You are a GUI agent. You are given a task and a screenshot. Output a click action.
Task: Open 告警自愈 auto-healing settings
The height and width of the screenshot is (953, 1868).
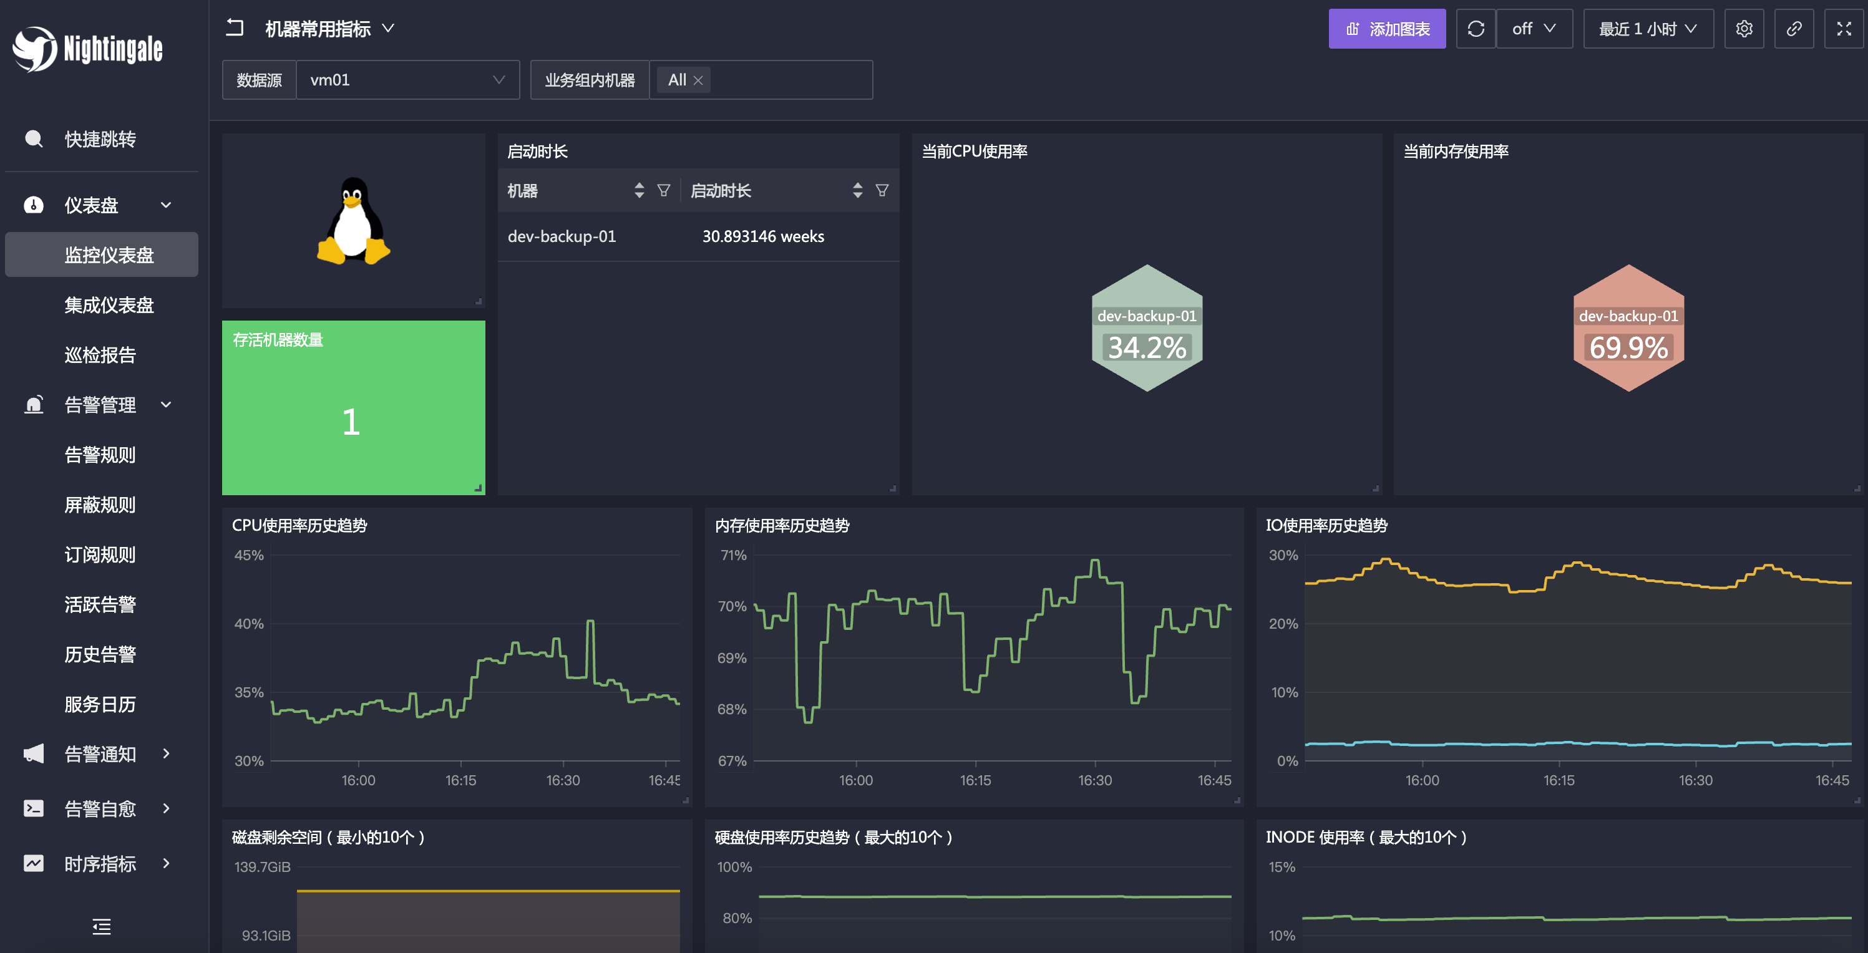(x=100, y=808)
